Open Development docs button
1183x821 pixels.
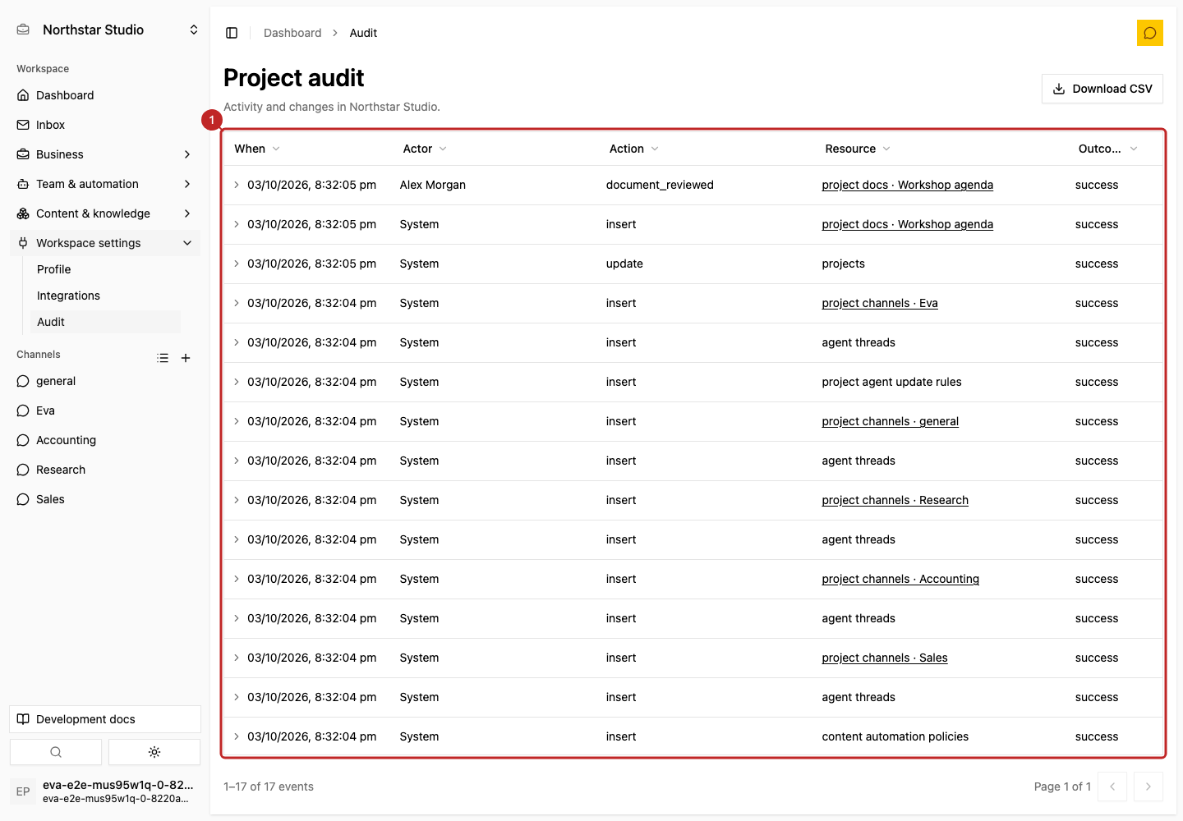(105, 719)
